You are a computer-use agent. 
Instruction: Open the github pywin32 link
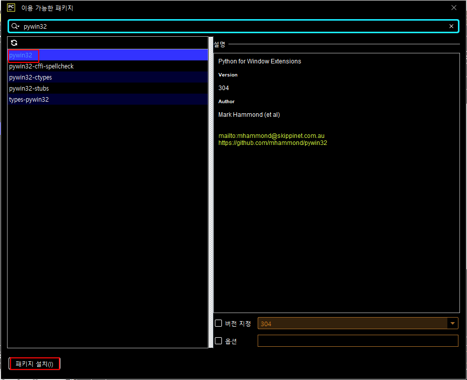click(x=273, y=143)
